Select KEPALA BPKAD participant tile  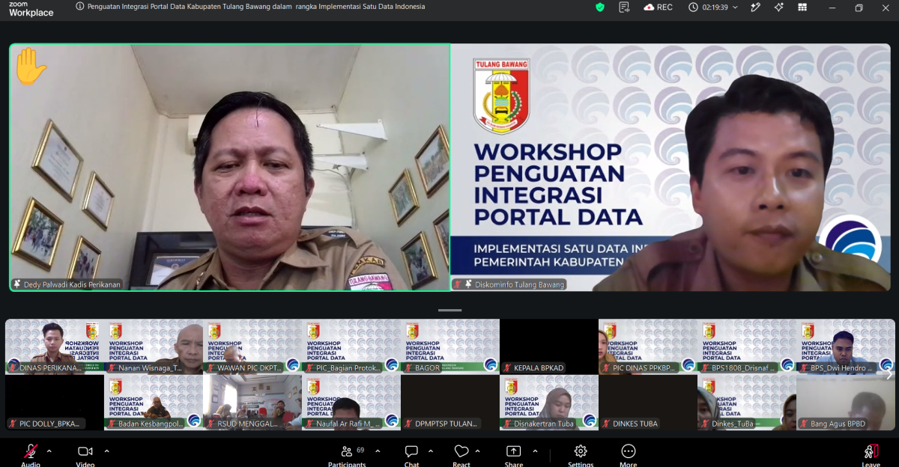[549, 347]
